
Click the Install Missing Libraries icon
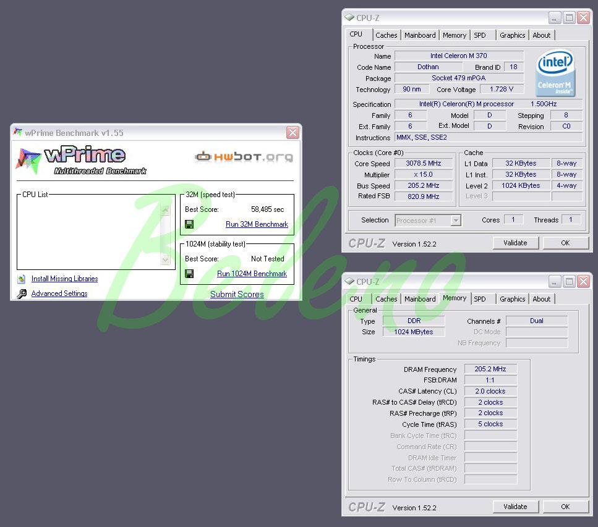22,279
